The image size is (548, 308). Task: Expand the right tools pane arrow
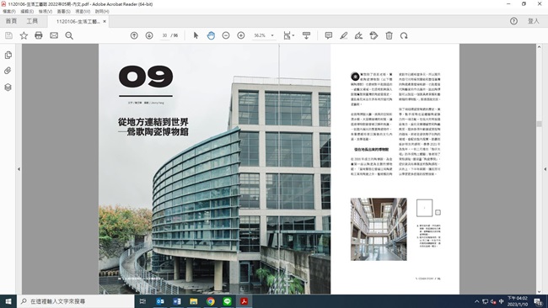click(545, 169)
